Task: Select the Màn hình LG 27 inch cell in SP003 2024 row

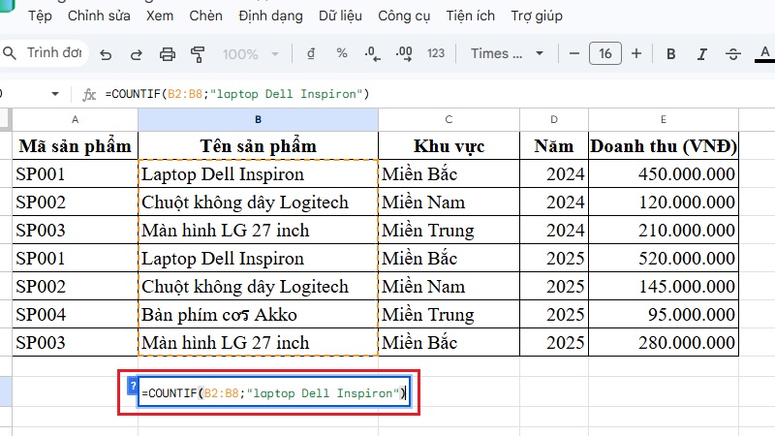Action: (x=258, y=230)
